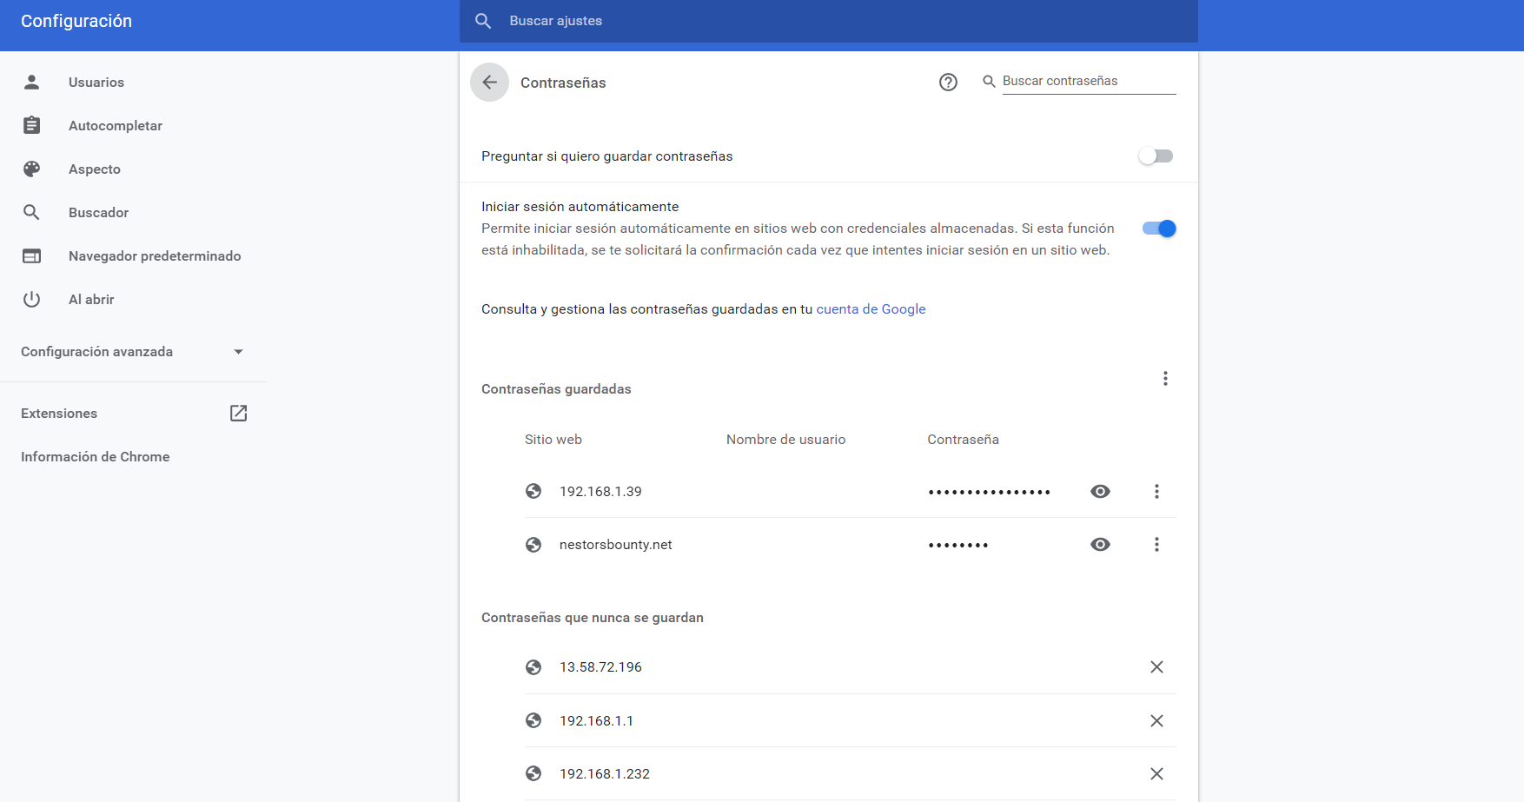Click the Navegador predeterminado window icon
The height and width of the screenshot is (802, 1524).
tap(32, 255)
